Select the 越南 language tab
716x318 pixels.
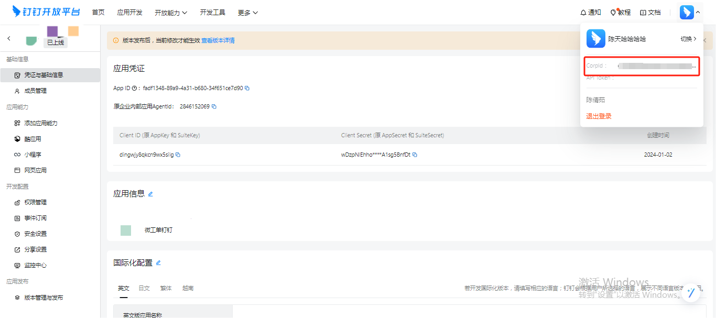[188, 288]
